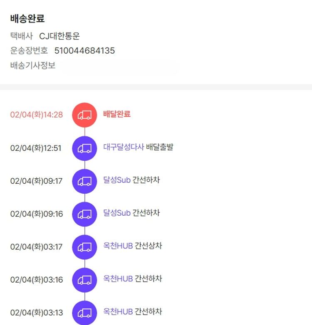The image size is (312, 325).
Task: Open 옥천HUB link at 03:17
Action: [118, 246]
